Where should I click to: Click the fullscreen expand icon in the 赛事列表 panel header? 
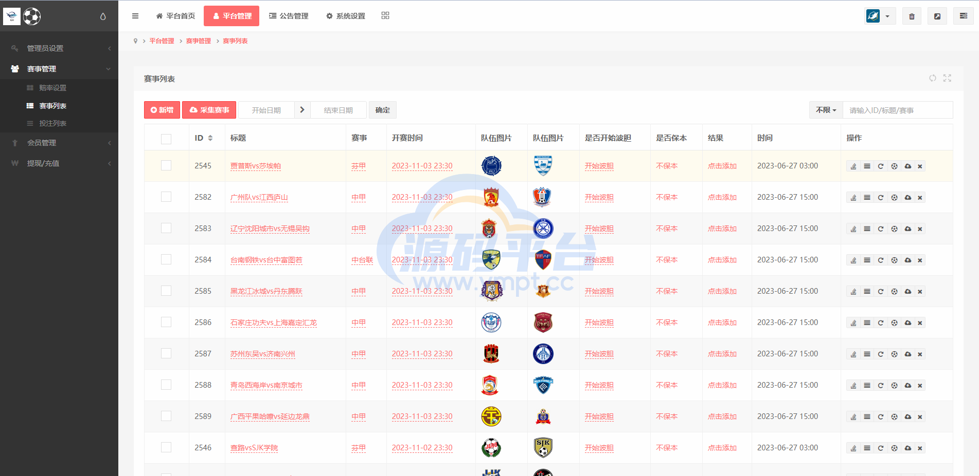point(947,78)
